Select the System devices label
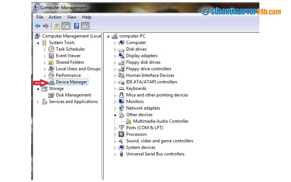Screen dimensions: 291x182 pyautogui.click(x=141, y=147)
